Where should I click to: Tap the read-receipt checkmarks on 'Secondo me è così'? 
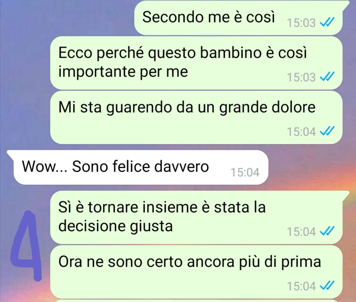point(327,22)
